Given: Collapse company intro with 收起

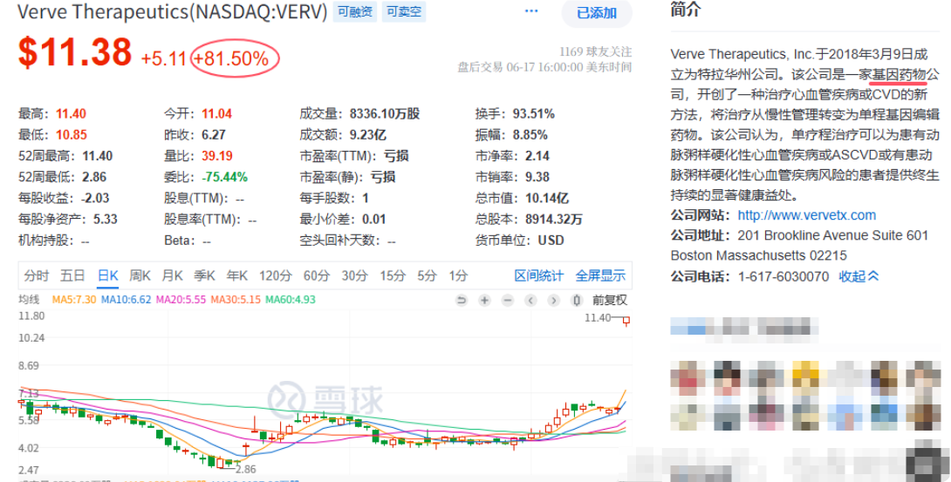Looking at the screenshot, I should pyautogui.click(x=859, y=276).
